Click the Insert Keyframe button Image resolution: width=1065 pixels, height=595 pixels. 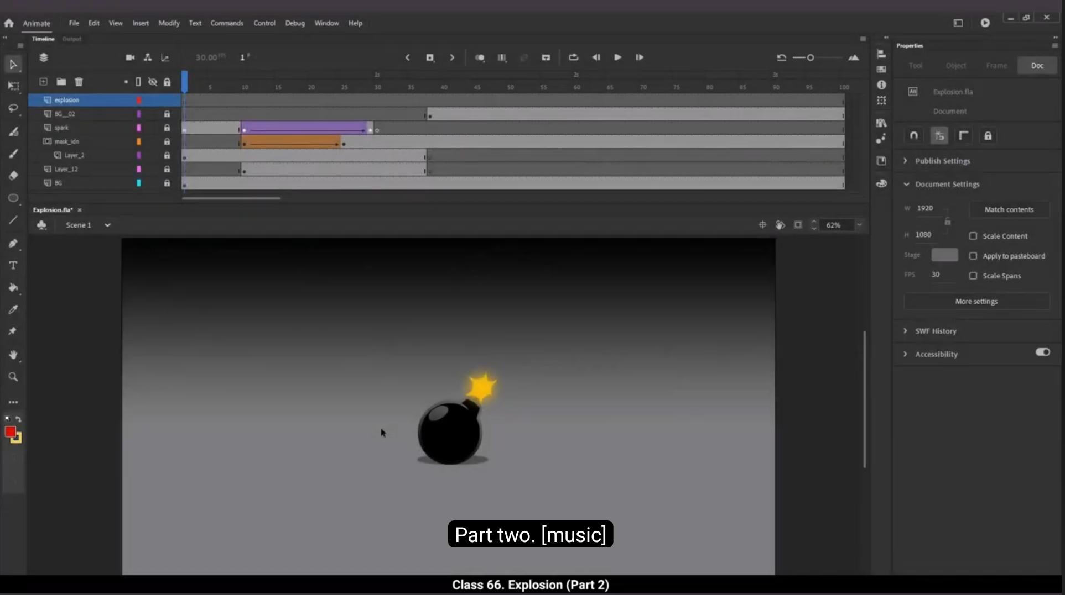point(430,57)
